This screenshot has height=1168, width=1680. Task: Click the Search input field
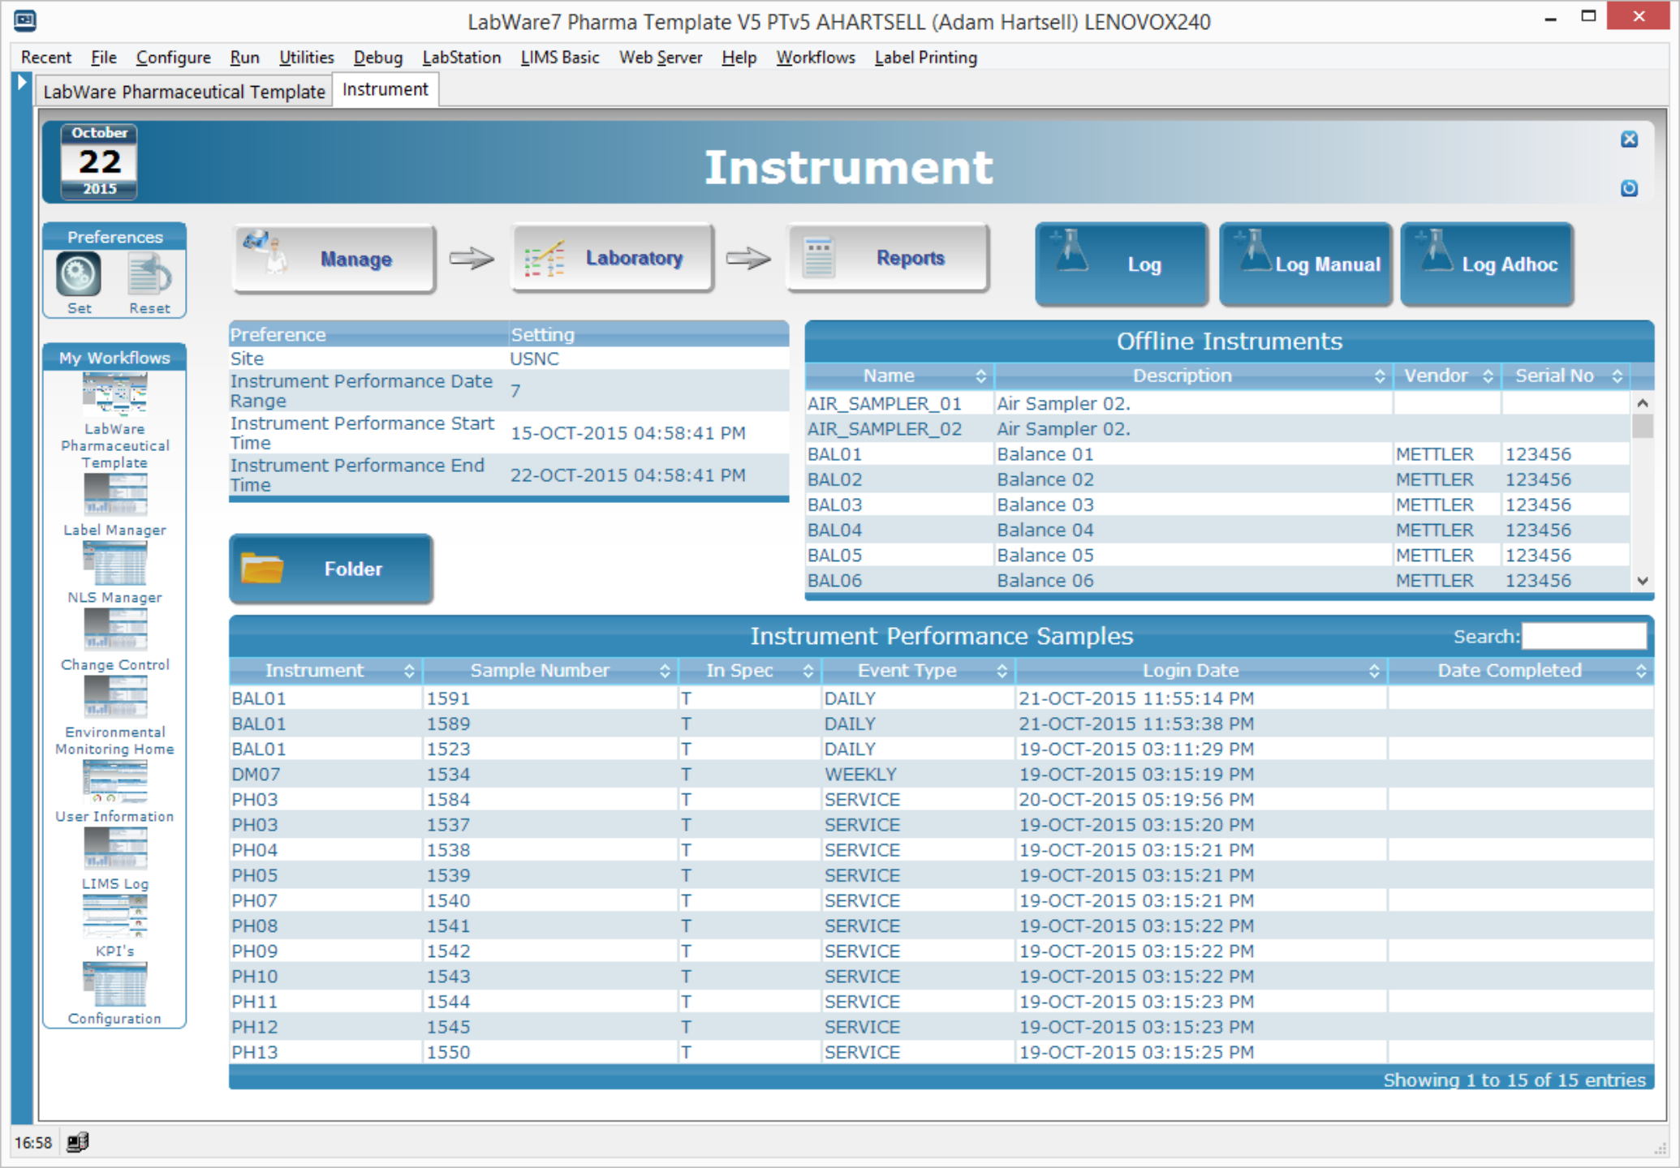pos(1583,636)
